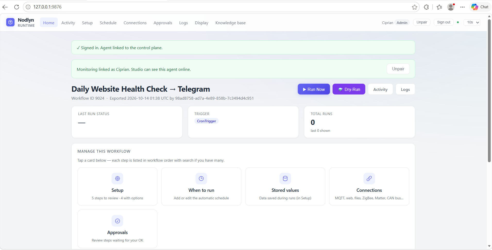
Task: Click the 'LAST RUN STATUS' label
Action: pos(94,114)
